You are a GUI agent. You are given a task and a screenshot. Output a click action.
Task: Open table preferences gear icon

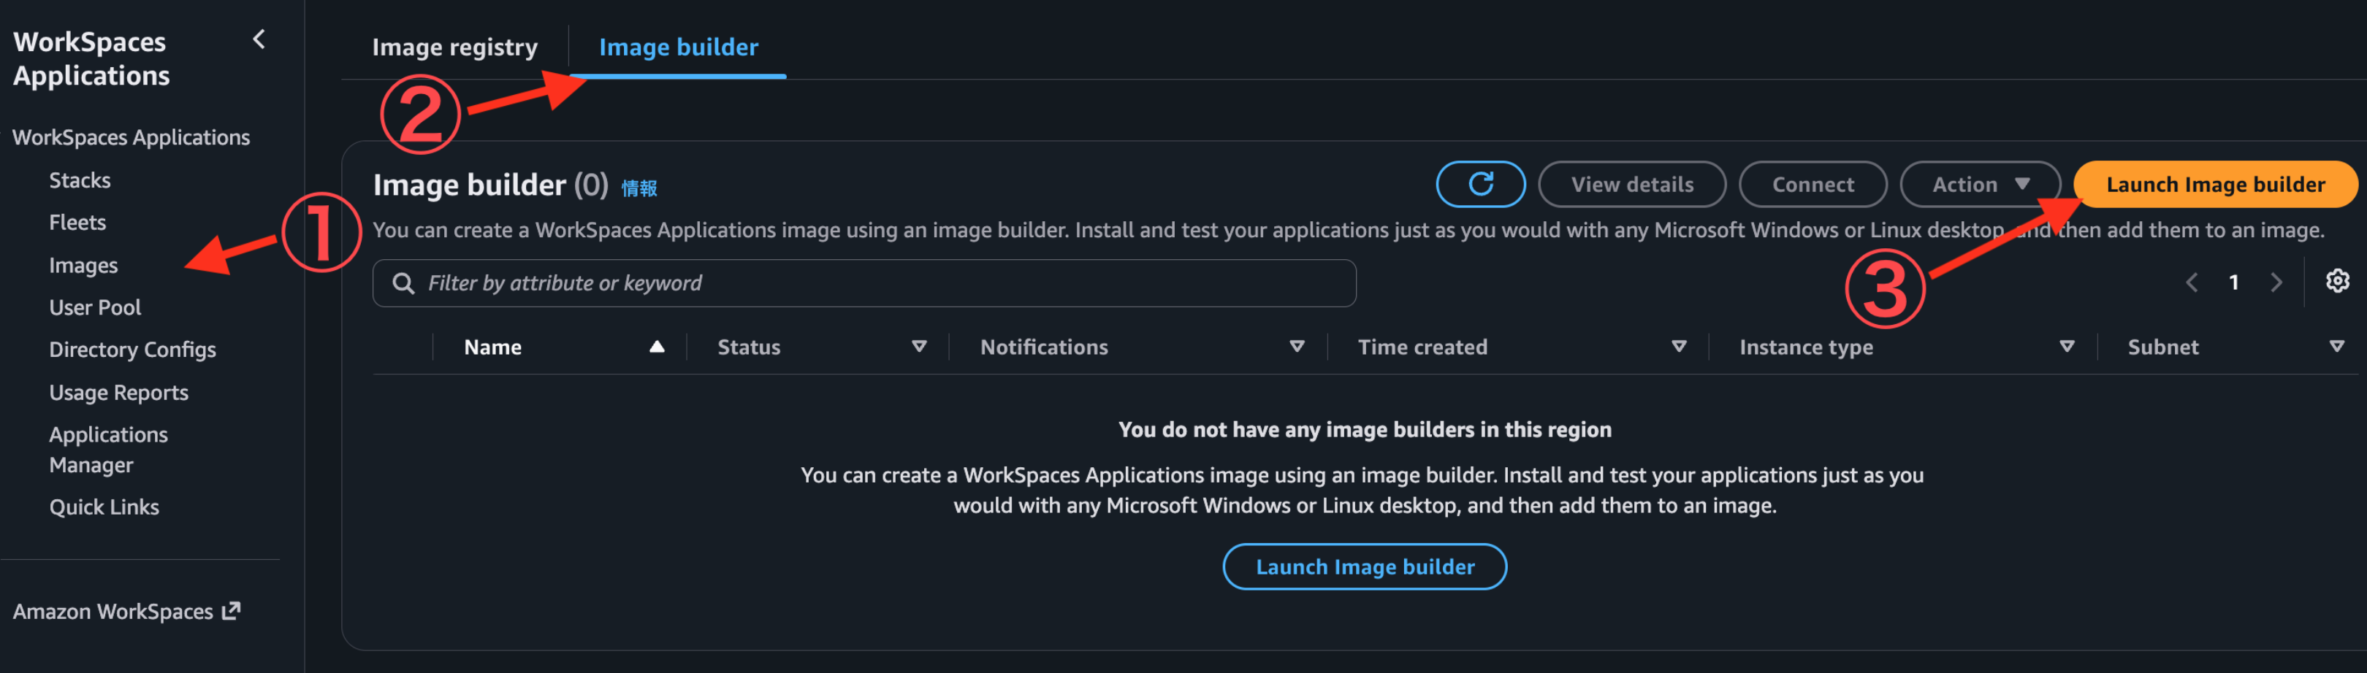2336,281
